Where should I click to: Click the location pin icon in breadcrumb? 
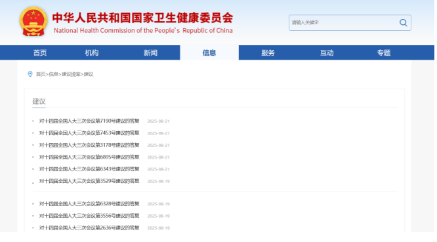(30, 74)
